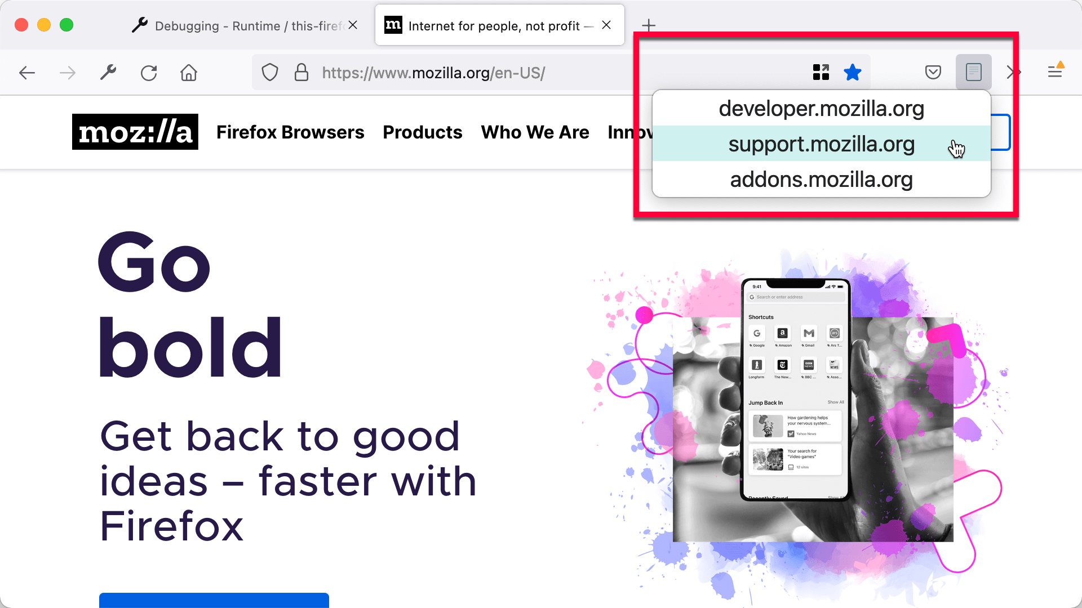1082x608 pixels.
Task: Click the back navigation arrow
Action: click(26, 72)
